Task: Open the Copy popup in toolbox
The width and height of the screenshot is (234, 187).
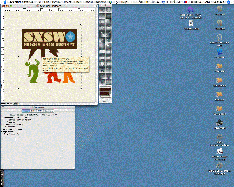Action: [x=105, y=100]
